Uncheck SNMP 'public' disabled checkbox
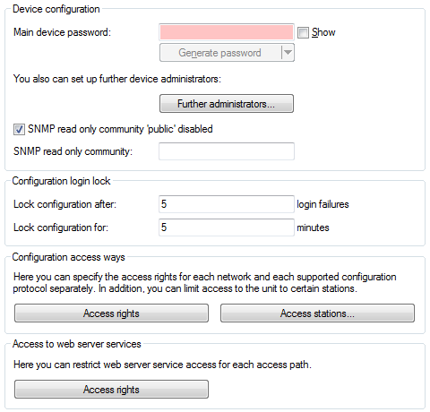The image size is (430, 412). (19, 130)
